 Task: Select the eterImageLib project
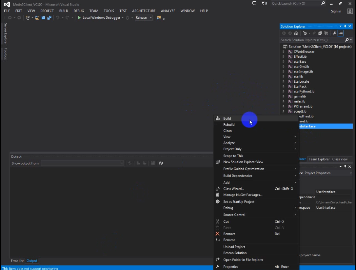click(303, 72)
